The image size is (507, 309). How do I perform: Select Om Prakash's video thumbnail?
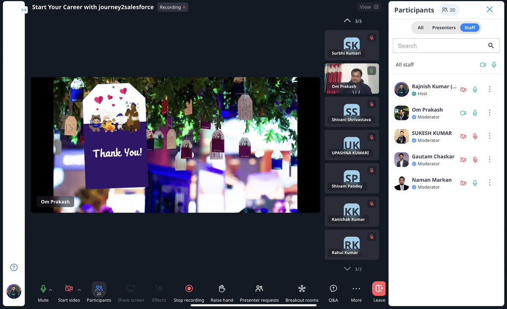(x=352, y=79)
